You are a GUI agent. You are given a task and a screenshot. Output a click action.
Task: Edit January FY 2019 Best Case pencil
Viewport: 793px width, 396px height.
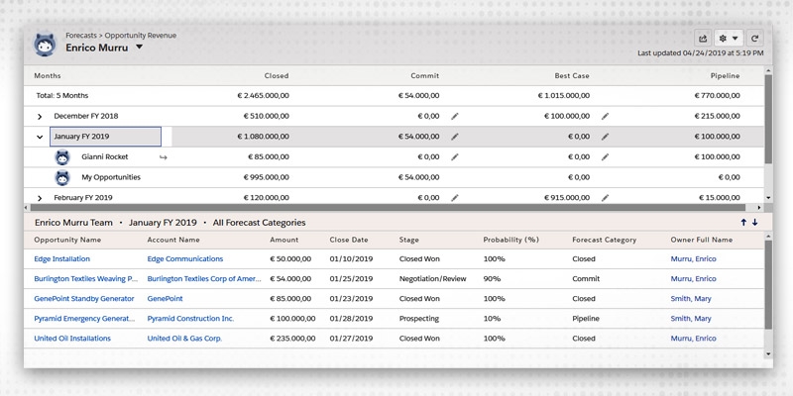coord(605,137)
